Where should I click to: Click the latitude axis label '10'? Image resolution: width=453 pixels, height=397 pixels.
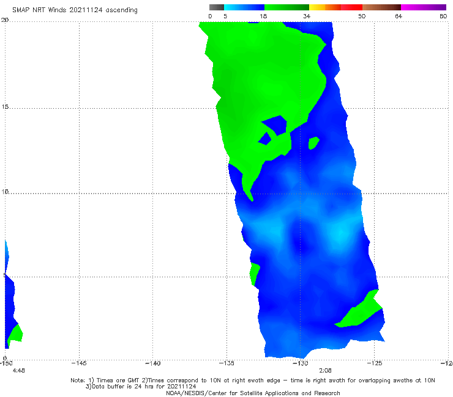[x=5, y=191]
